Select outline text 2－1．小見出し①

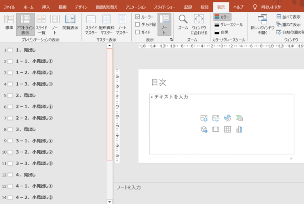(x=34, y=107)
